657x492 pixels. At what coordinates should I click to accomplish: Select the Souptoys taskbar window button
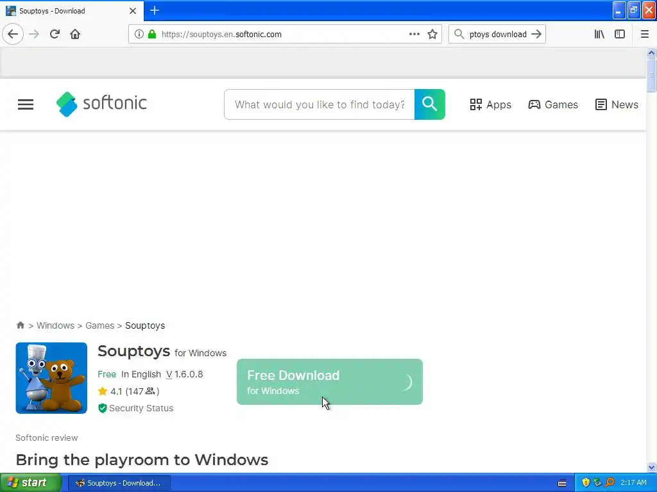(119, 483)
